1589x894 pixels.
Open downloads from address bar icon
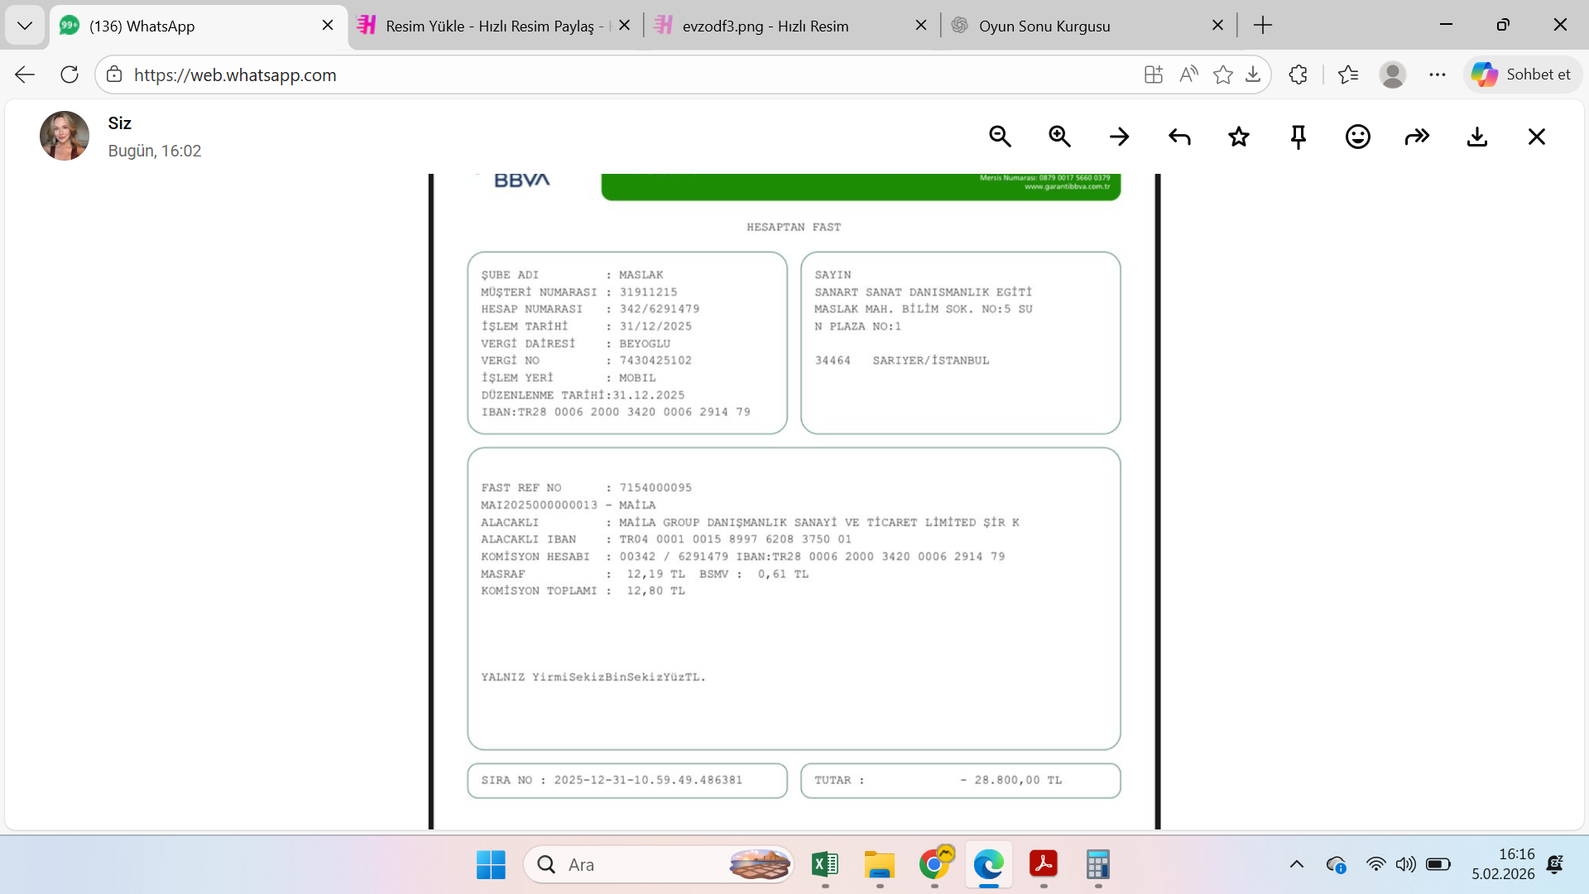click(1253, 74)
